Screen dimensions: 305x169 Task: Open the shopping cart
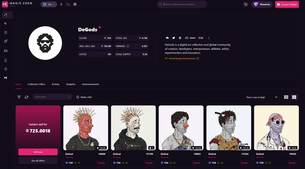coord(246,4)
